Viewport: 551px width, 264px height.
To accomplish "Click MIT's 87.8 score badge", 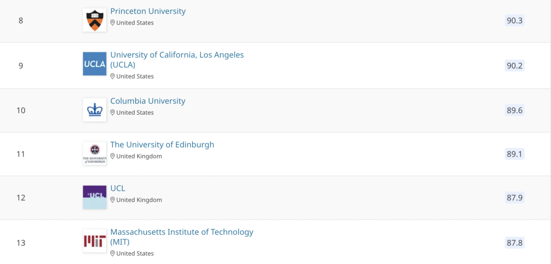I will pos(514,243).
